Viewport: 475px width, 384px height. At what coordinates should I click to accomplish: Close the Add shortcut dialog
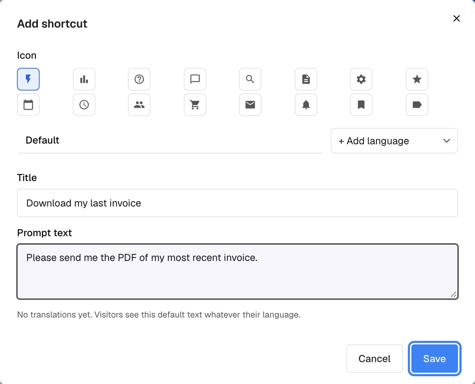[x=457, y=18]
